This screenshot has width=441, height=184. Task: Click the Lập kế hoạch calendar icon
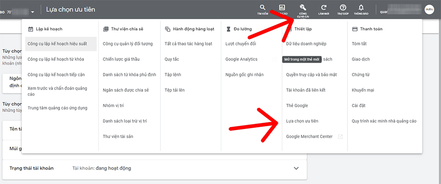pos(31,29)
